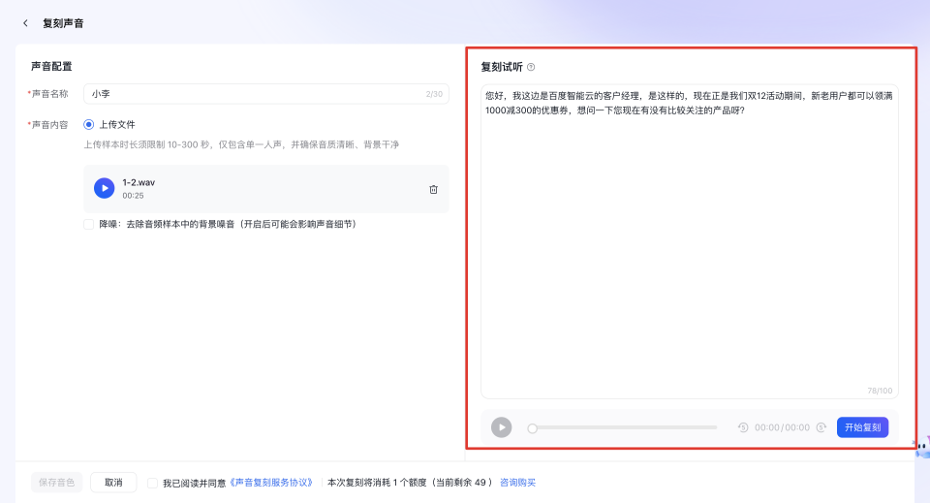The height and width of the screenshot is (503, 930).
Task: Select the 上传文件 radio option
Action: click(89, 124)
